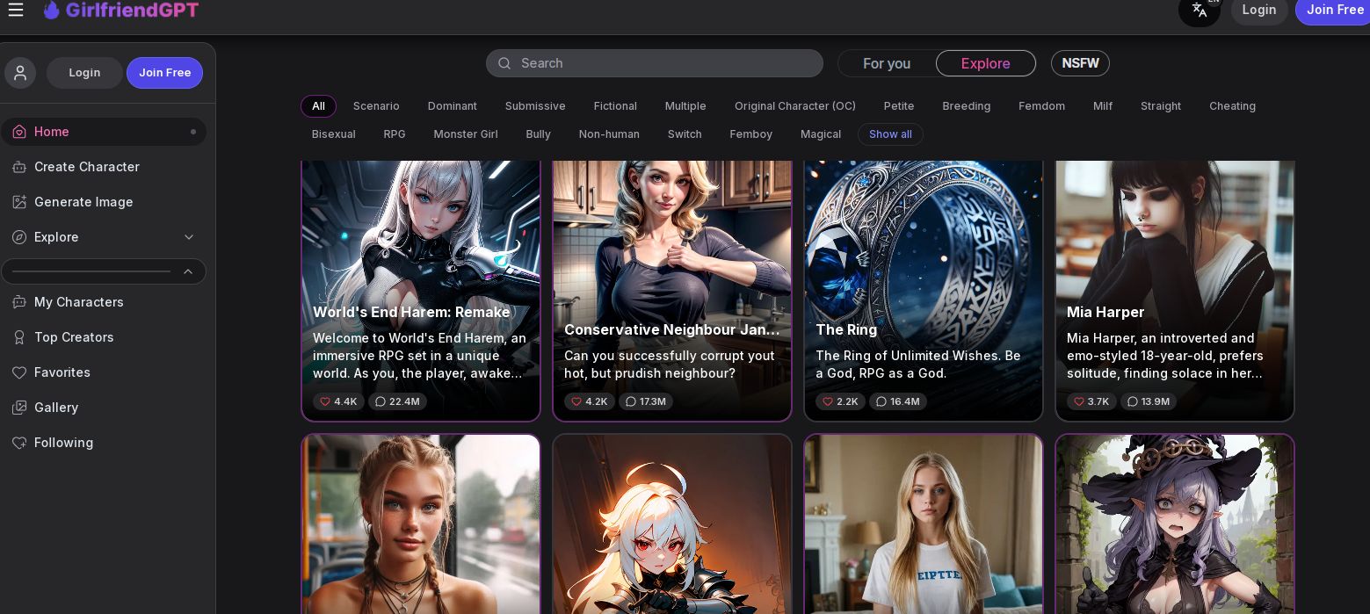Image resolution: width=1370 pixels, height=614 pixels.
Task: Click the user profile avatar icon
Action: [20, 73]
